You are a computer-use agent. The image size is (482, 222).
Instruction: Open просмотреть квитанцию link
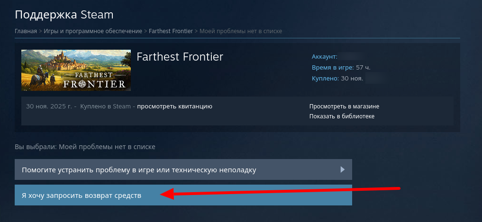174,107
